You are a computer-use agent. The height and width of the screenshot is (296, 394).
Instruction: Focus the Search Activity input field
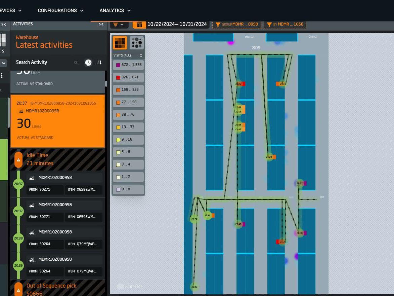tap(45, 63)
